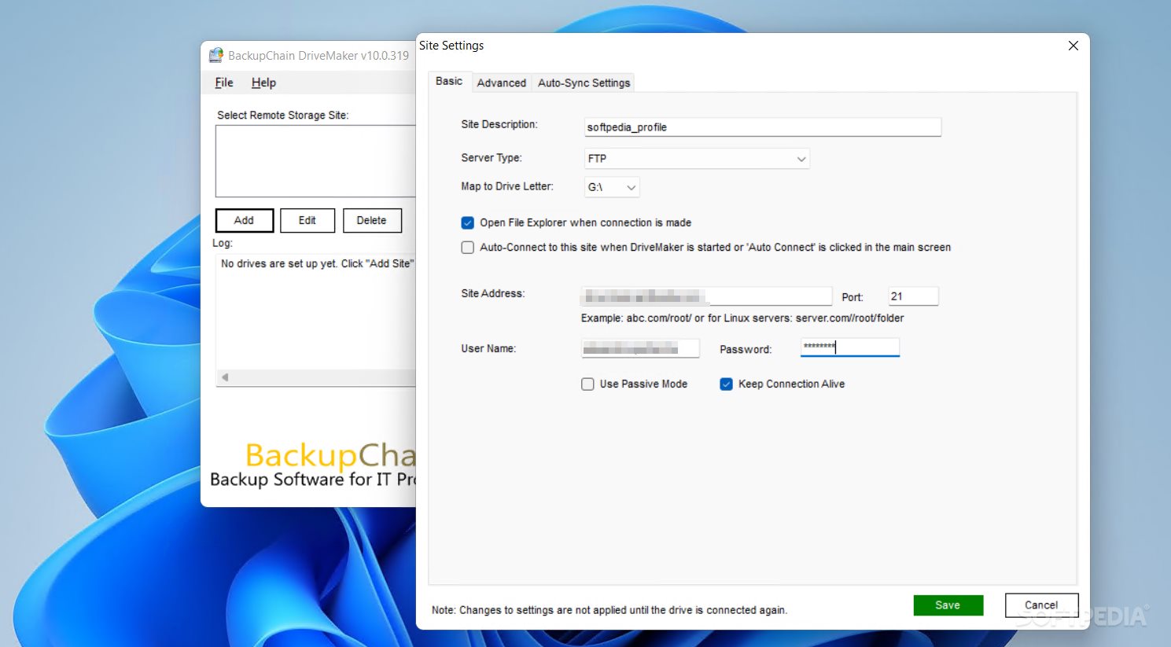
Task: Click the Select Remote Storage Site list box
Action: (315, 161)
